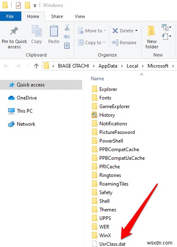Click the Cut scissors icon

(x=67, y=27)
